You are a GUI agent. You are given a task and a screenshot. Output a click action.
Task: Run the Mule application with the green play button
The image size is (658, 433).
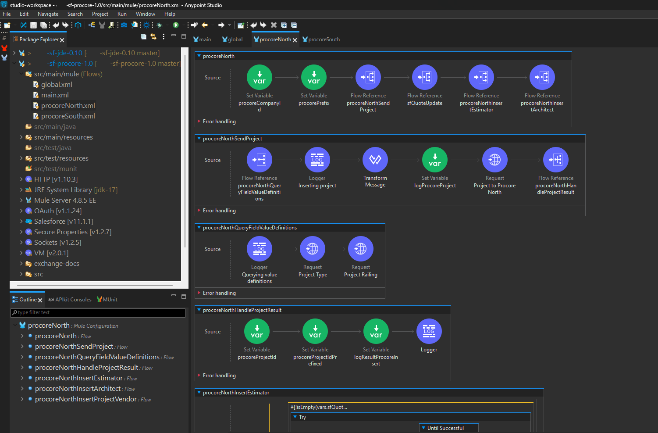[x=175, y=25]
